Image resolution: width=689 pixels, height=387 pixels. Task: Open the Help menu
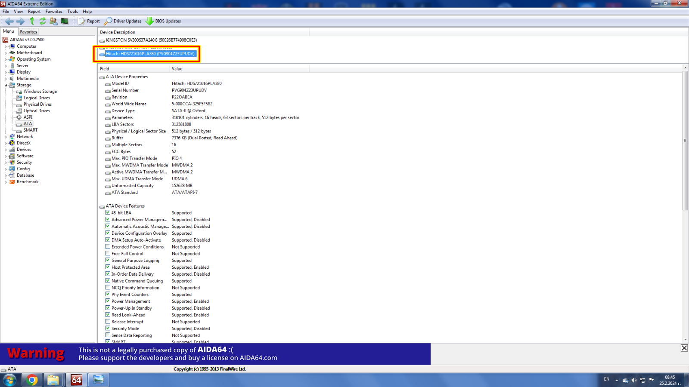click(x=87, y=12)
